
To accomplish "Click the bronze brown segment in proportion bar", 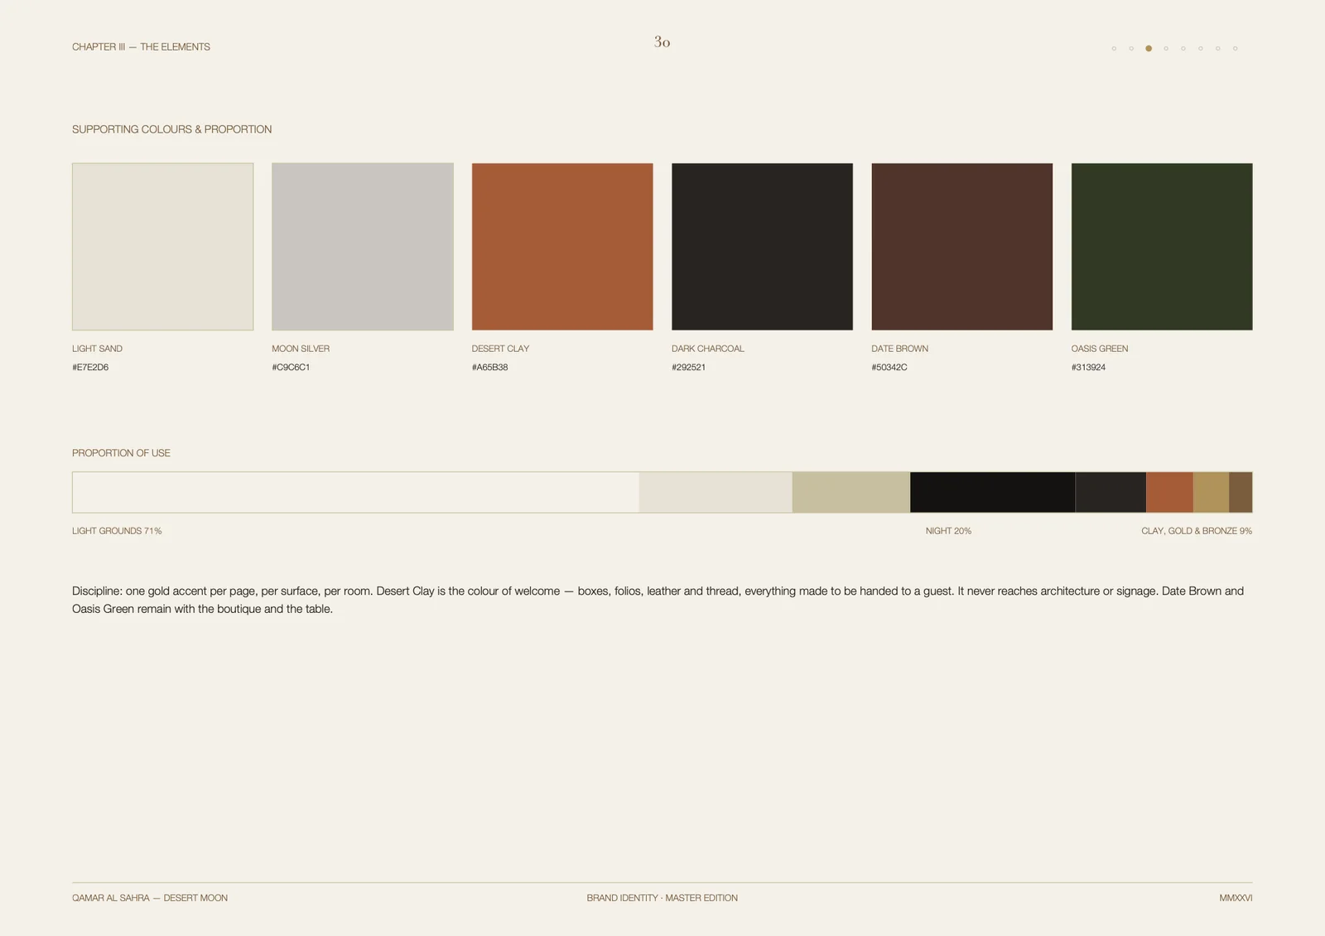I will click(1241, 492).
